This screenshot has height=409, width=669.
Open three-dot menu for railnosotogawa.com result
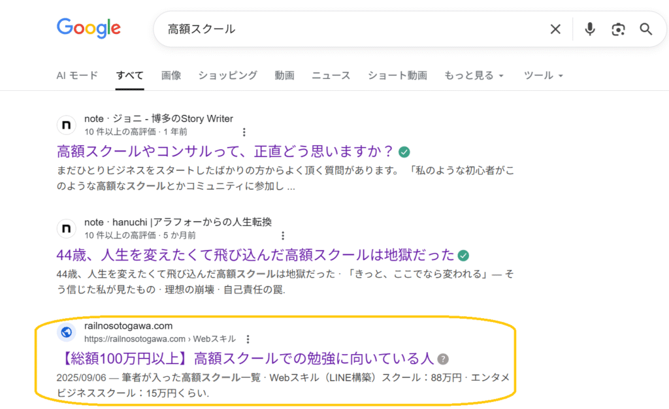coord(248,338)
